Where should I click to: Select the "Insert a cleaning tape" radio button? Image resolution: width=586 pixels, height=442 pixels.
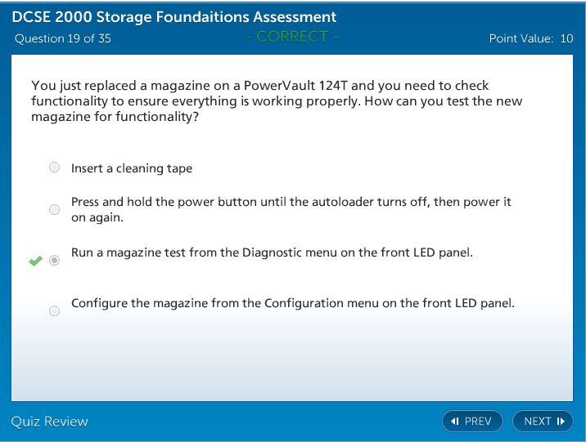pyautogui.click(x=54, y=167)
